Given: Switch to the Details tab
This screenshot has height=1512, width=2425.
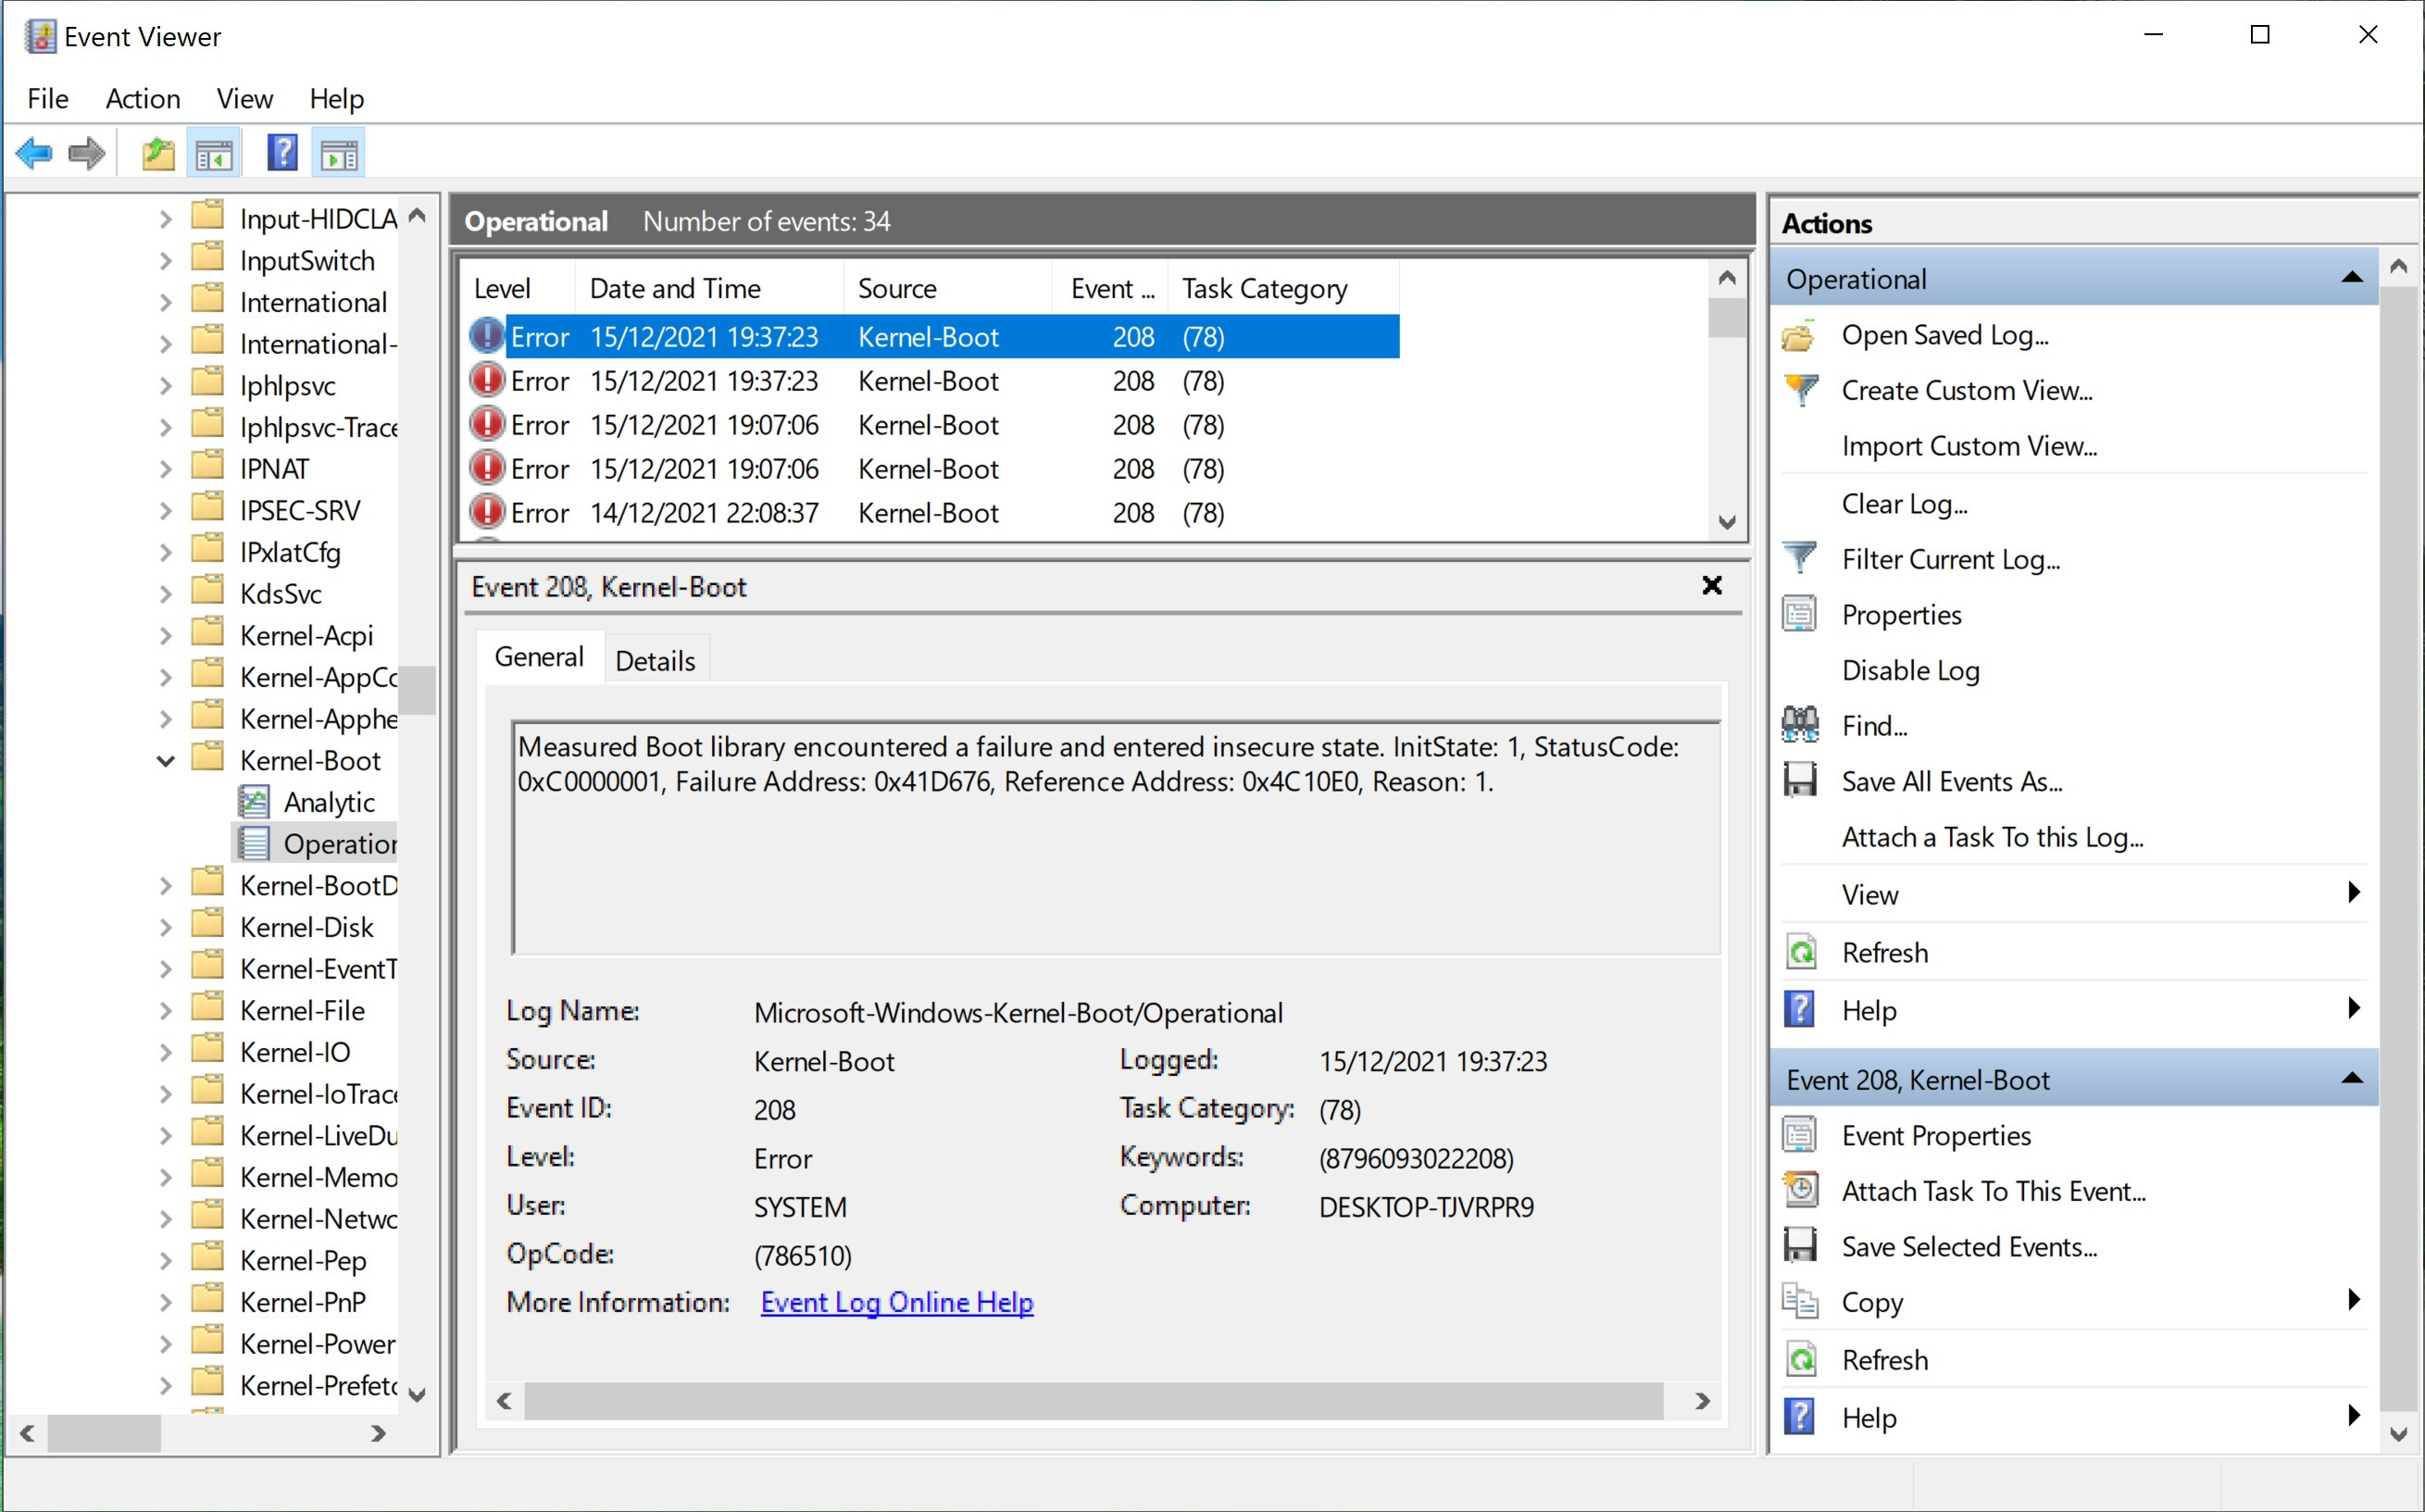Looking at the screenshot, I should click(655, 661).
